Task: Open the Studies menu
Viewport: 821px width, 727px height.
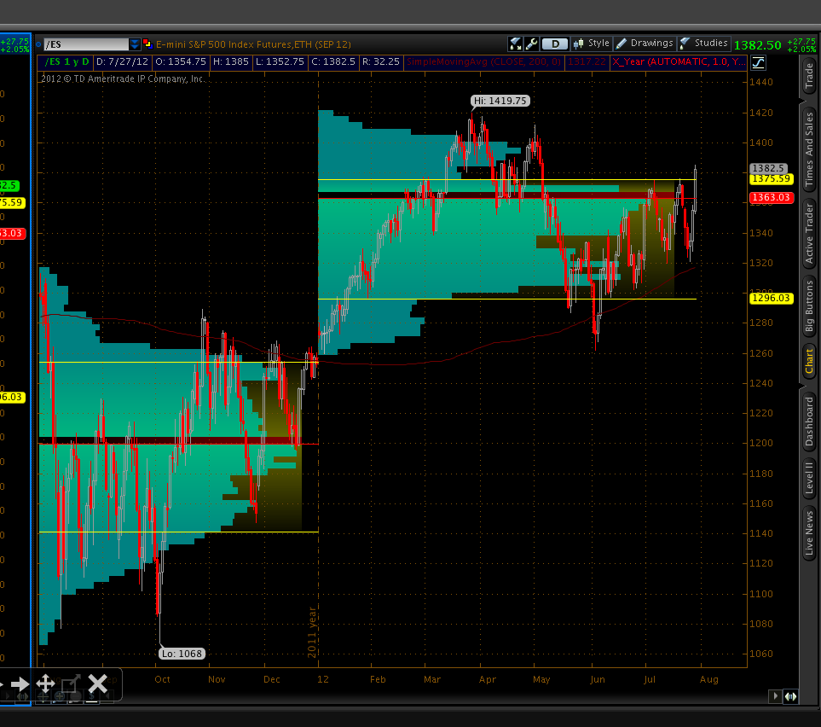Action: tap(703, 44)
